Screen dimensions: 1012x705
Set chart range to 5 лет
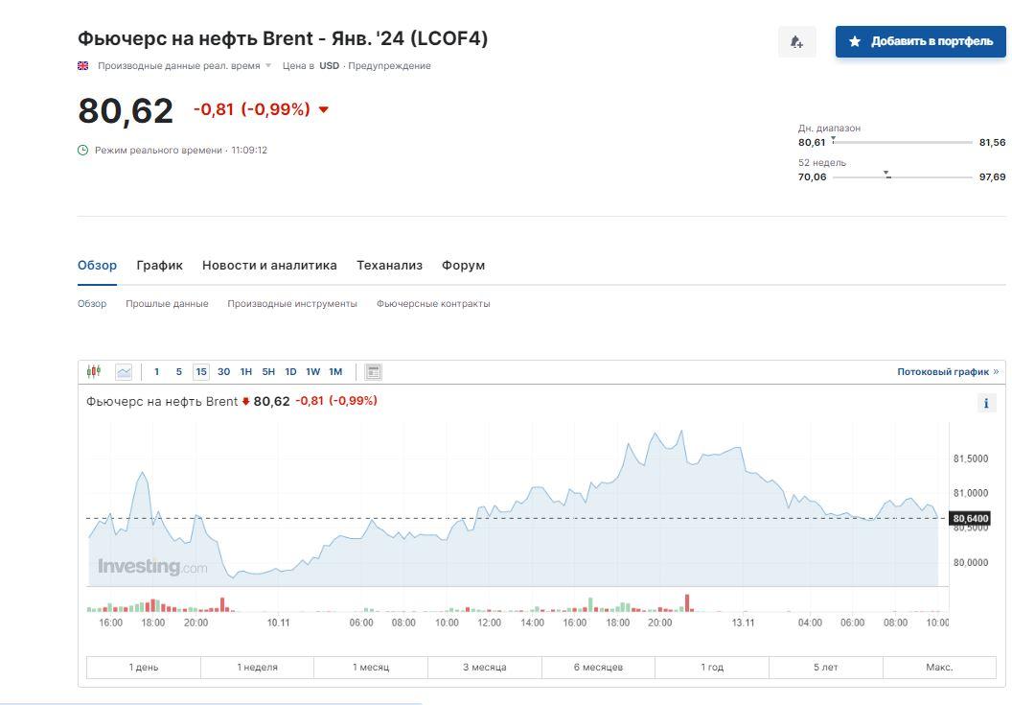click(825, 667)
